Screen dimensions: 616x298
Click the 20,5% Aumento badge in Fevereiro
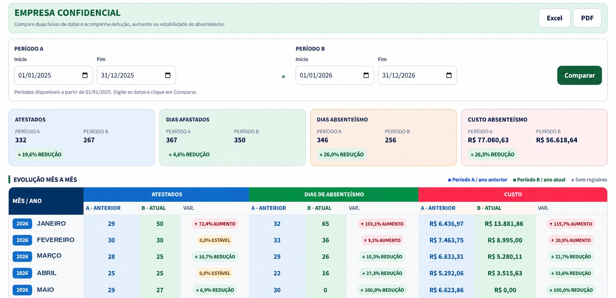571,240
